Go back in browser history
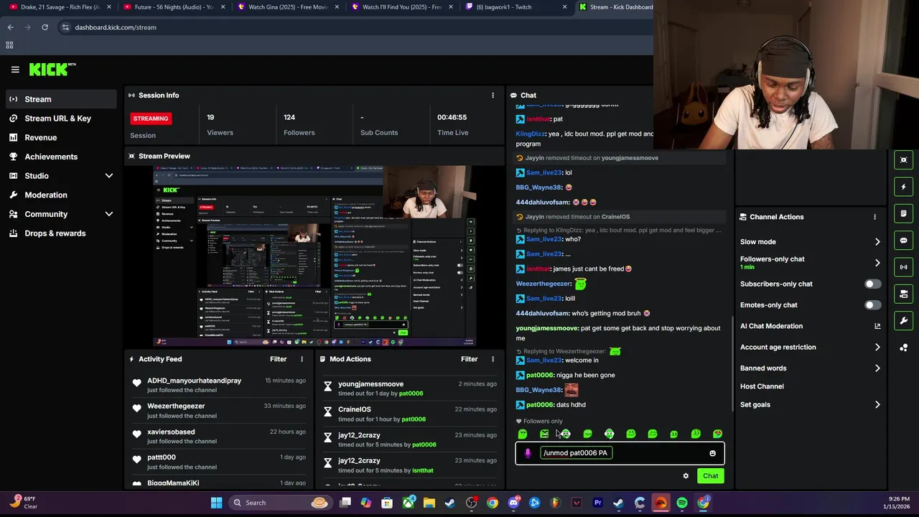Screen dimensions: 919x517 click(10, 27)
